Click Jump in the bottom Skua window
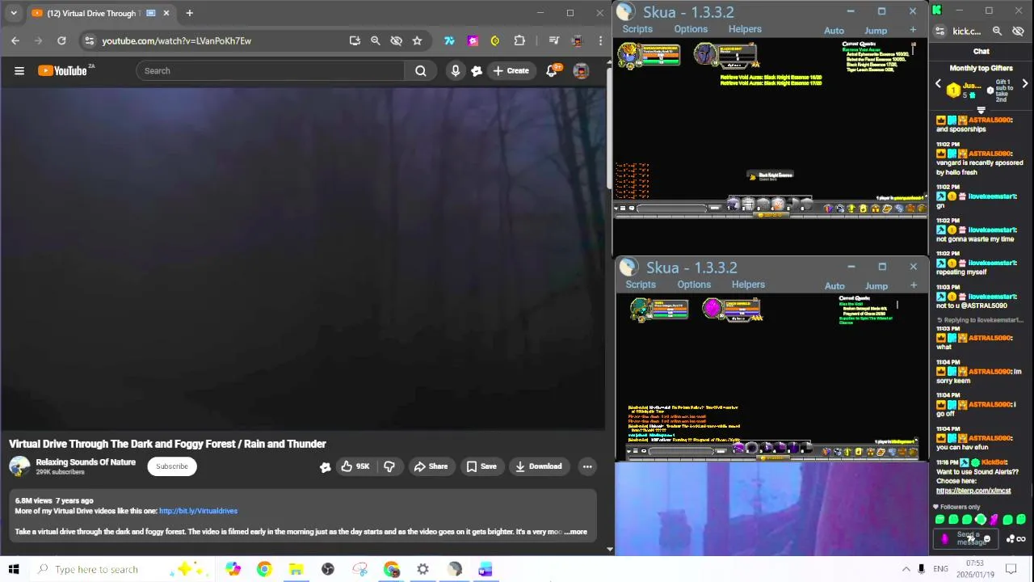1034x582 pixels. [x=876, y=286]
